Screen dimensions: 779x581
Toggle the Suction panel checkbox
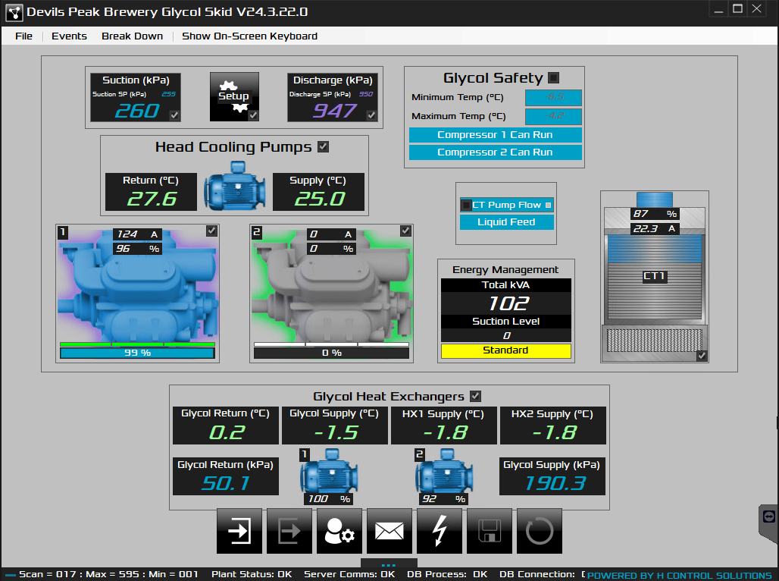pos(174,115)
